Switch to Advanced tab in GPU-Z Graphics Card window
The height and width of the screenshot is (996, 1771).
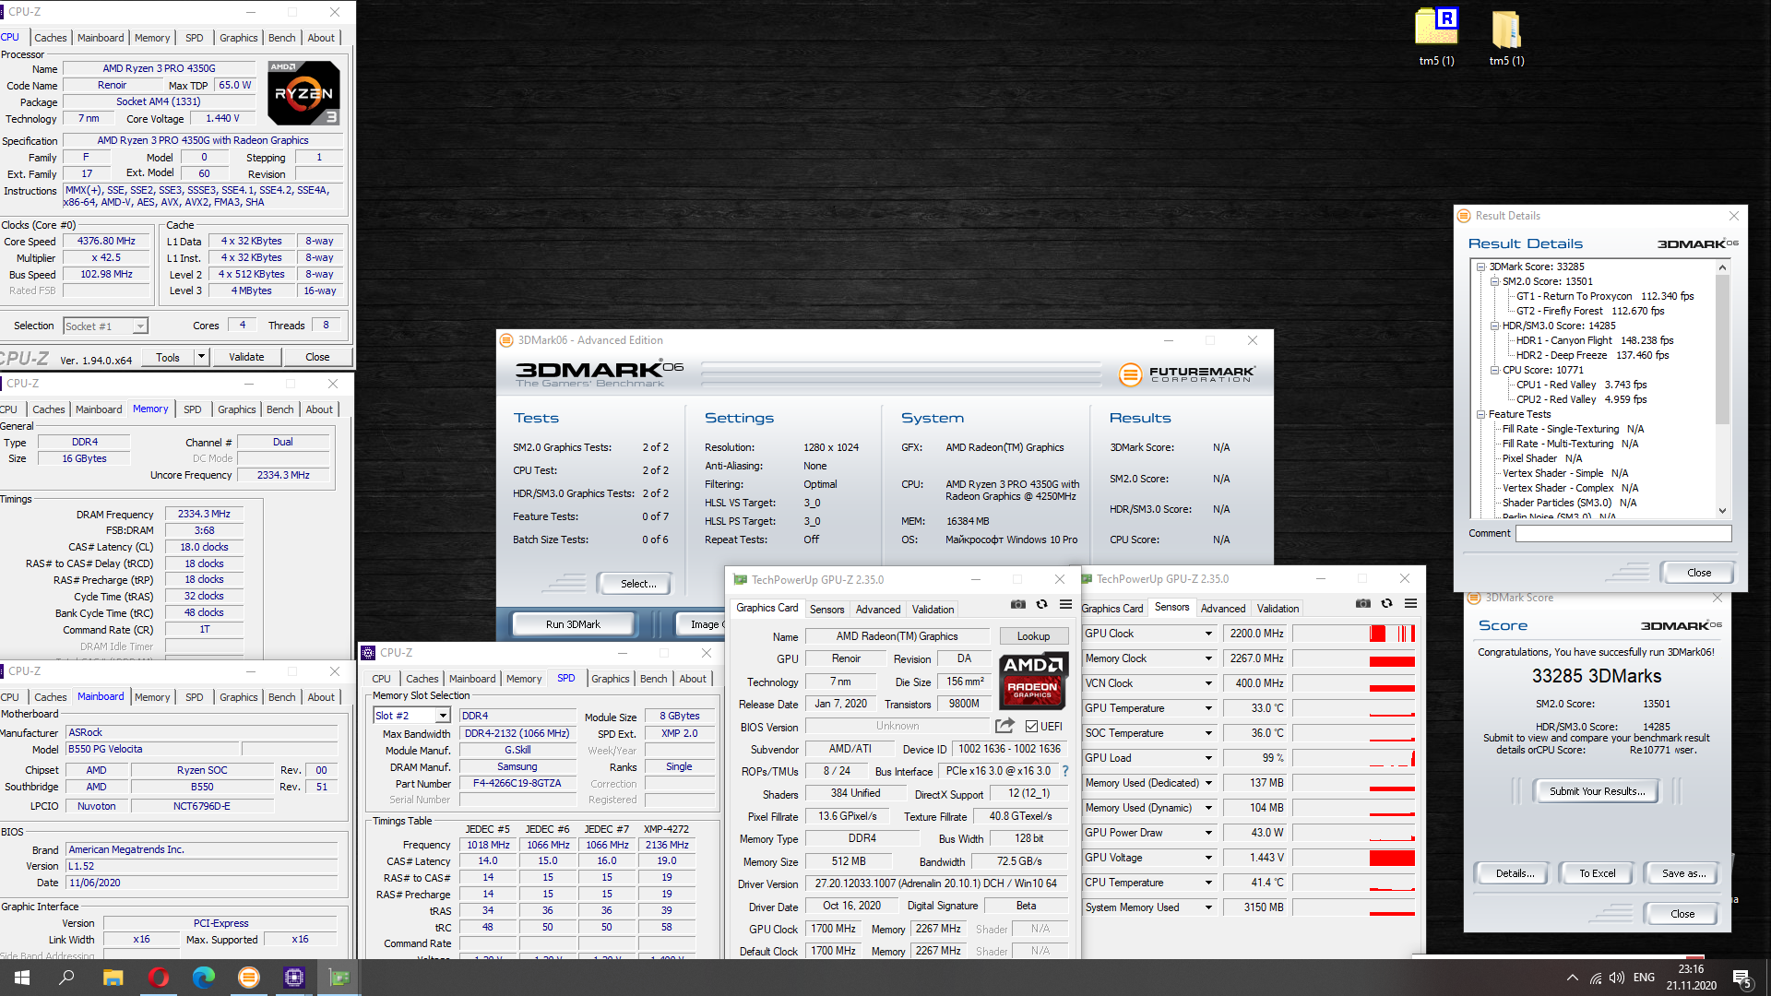point(878,610)
